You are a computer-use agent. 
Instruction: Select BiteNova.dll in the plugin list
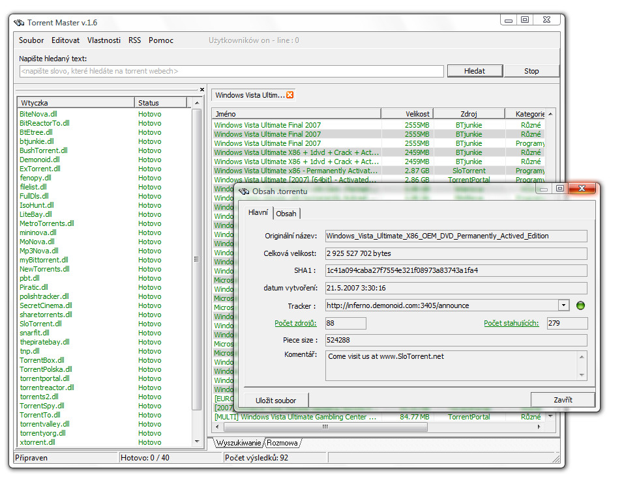pos(38,114)
